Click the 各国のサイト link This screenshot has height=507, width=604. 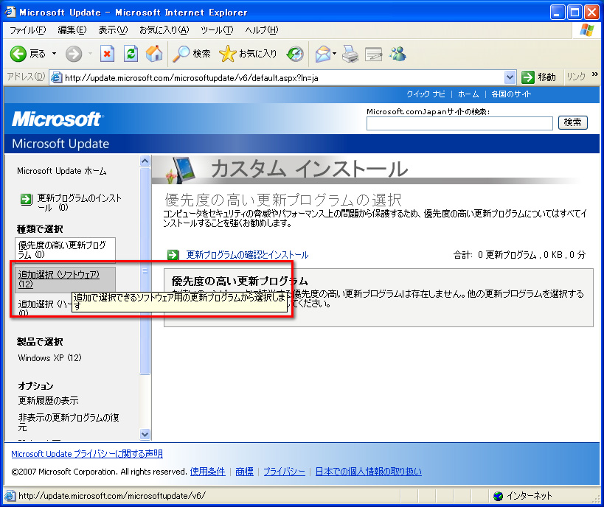pyautogui.click(x=511, y=94)
